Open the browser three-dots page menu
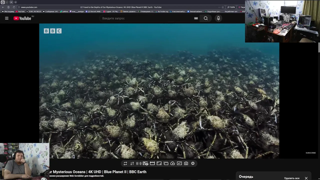 pyautogui.click(x=219, y=7)
